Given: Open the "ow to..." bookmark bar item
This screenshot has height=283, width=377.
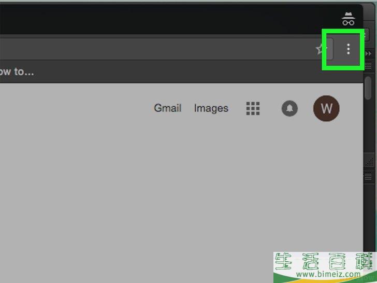Looking at the screenshot, I should click(x=17, y=72).
